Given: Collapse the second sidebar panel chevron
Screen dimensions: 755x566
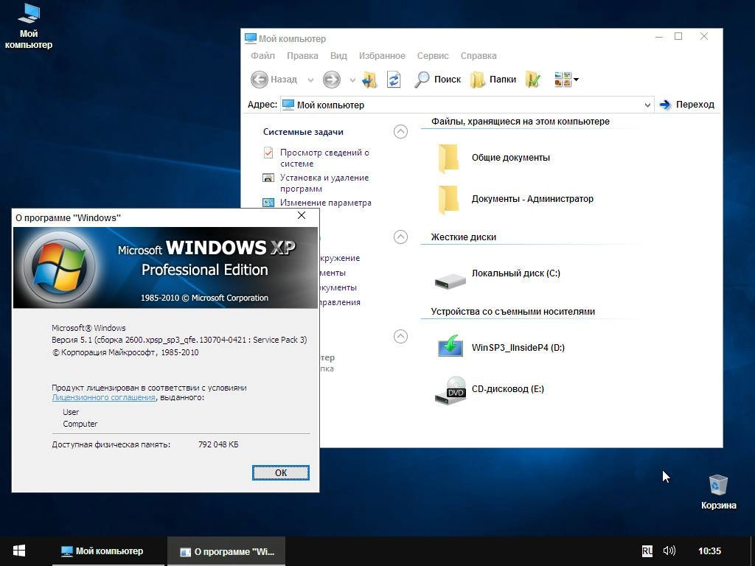Looking at the screenshot, I should 400,237.
